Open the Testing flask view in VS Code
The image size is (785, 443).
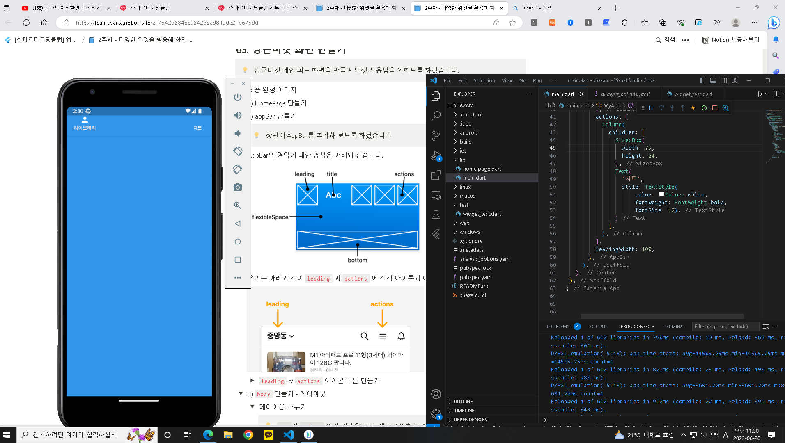coord(436,215)
